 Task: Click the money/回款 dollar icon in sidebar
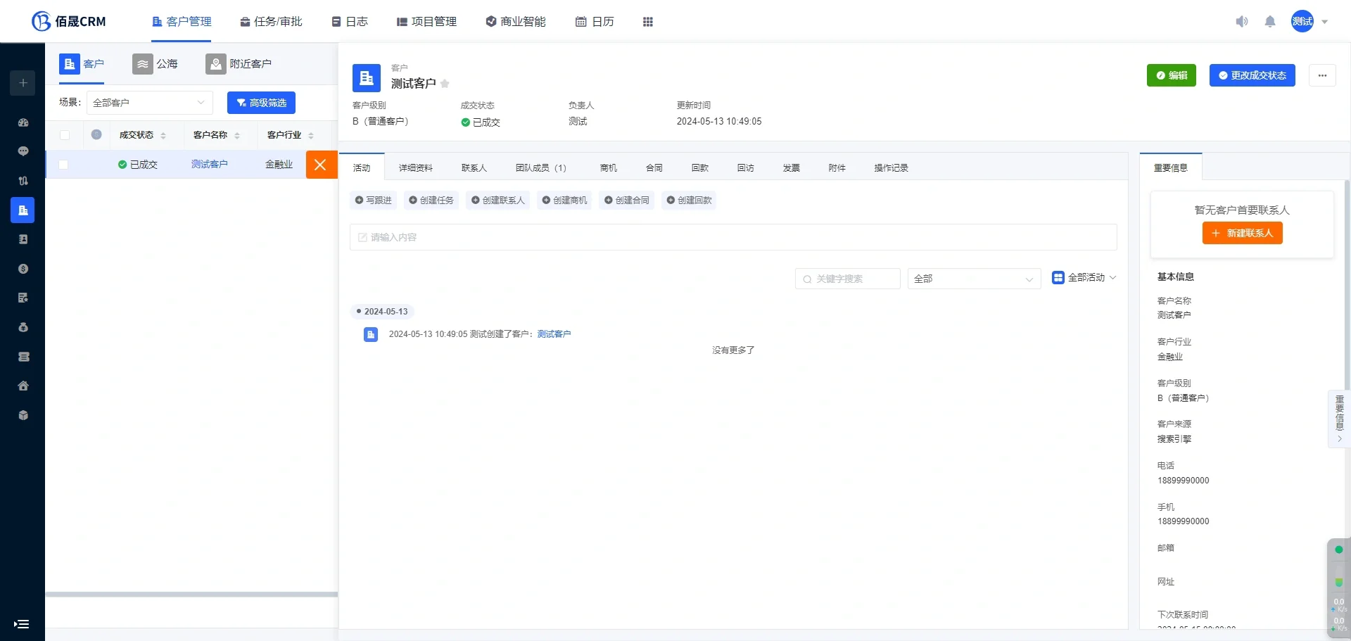23,268
